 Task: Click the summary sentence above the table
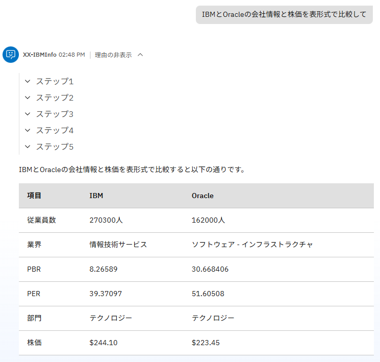point(132,170)
